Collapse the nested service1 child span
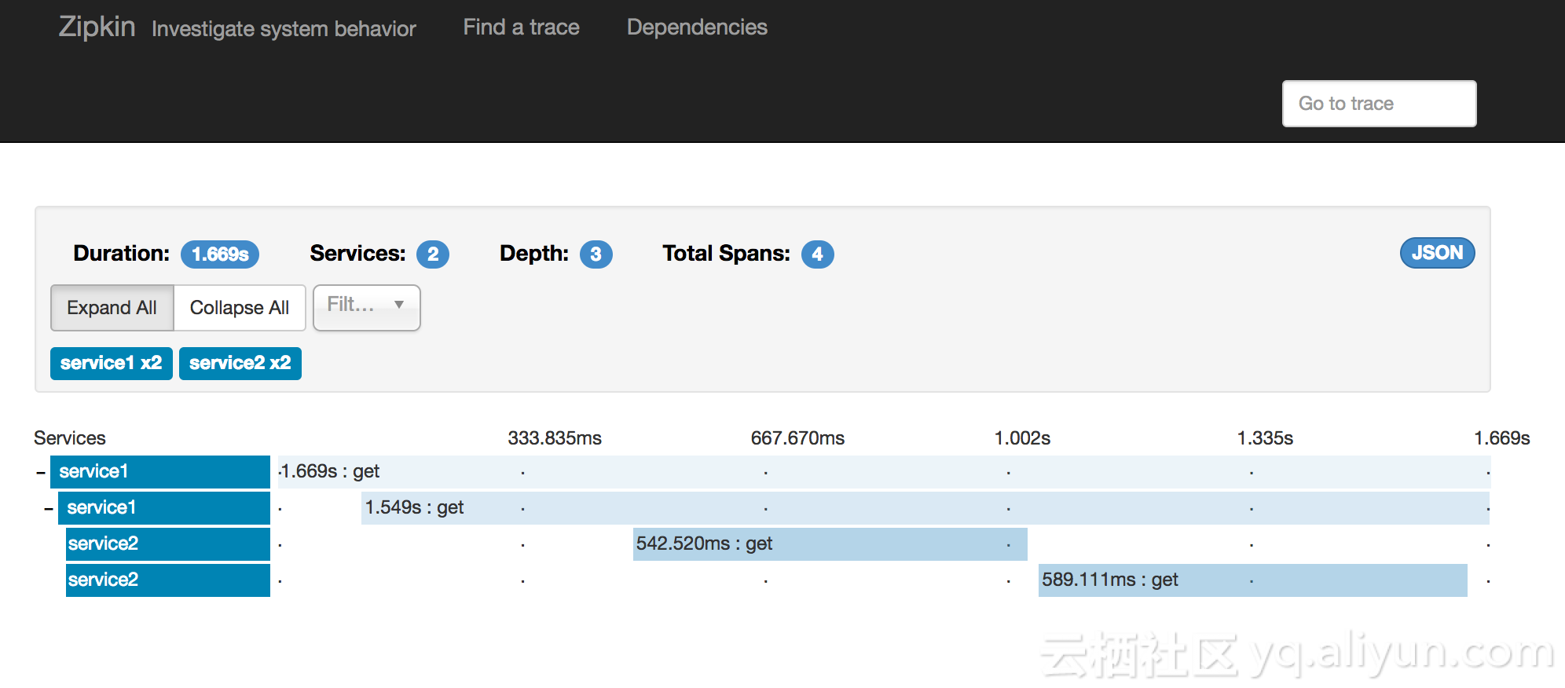The width and height of the screenshot is (1565, 688). click(x=49, y=508)
